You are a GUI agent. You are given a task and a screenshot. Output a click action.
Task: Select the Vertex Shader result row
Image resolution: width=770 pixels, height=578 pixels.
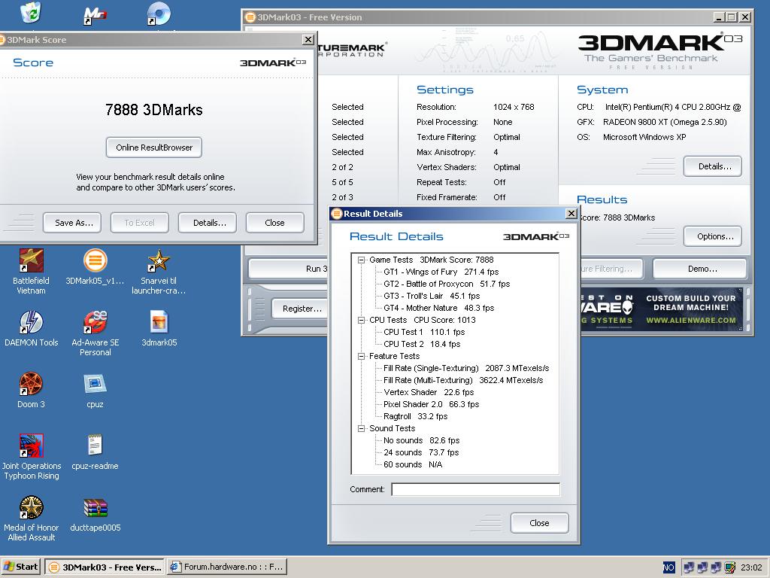428,392
